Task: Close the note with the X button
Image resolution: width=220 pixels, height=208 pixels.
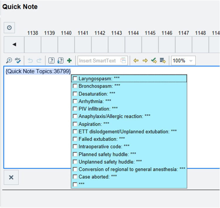Action: tap(11, 177)
